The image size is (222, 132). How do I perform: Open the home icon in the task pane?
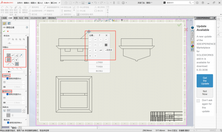tap(192, 31)
